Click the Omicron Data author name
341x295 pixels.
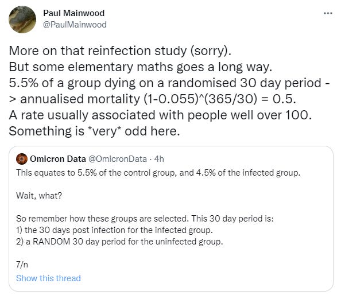(x=58, y=159)
